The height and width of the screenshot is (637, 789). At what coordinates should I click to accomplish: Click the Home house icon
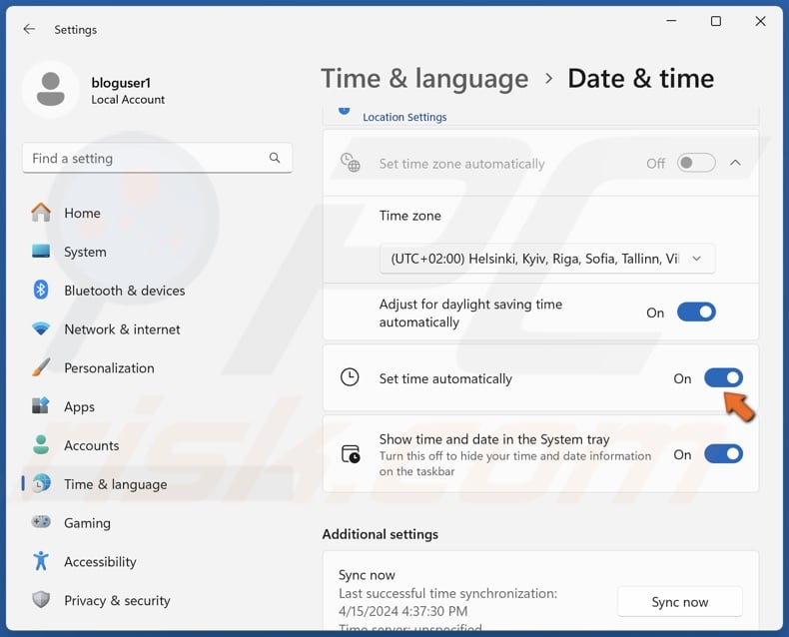[x=41, y=213]
